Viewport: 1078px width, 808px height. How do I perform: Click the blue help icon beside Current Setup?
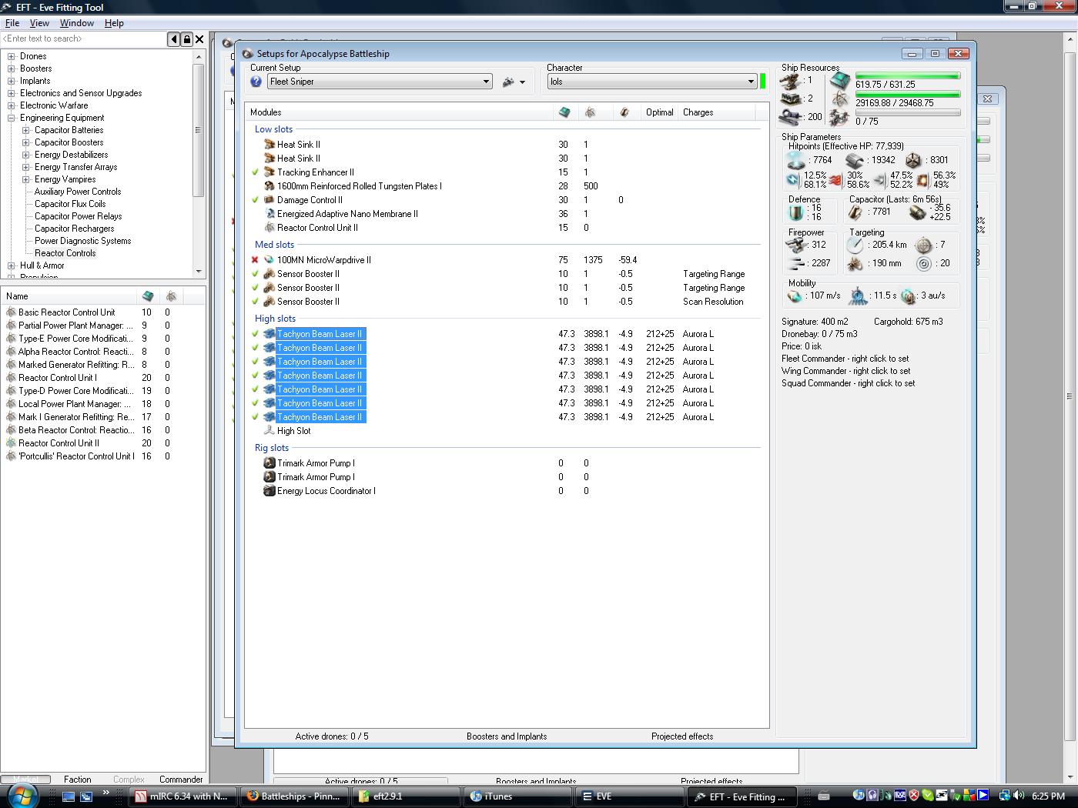256,82
